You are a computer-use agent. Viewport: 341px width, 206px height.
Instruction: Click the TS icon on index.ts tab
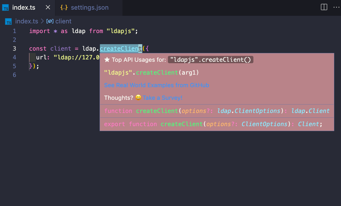(x=6, y=8)
